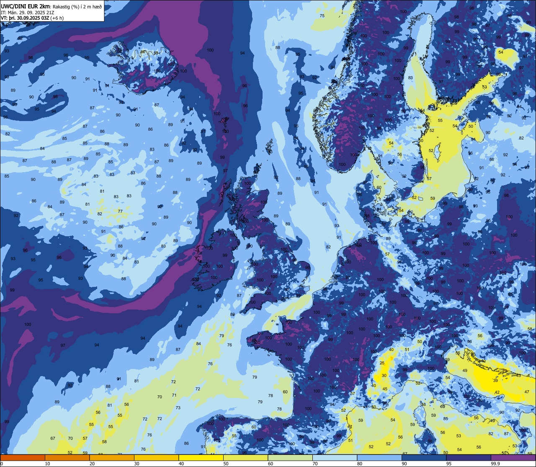Select the 10–20 orange legend swatch

pos(67,458)
